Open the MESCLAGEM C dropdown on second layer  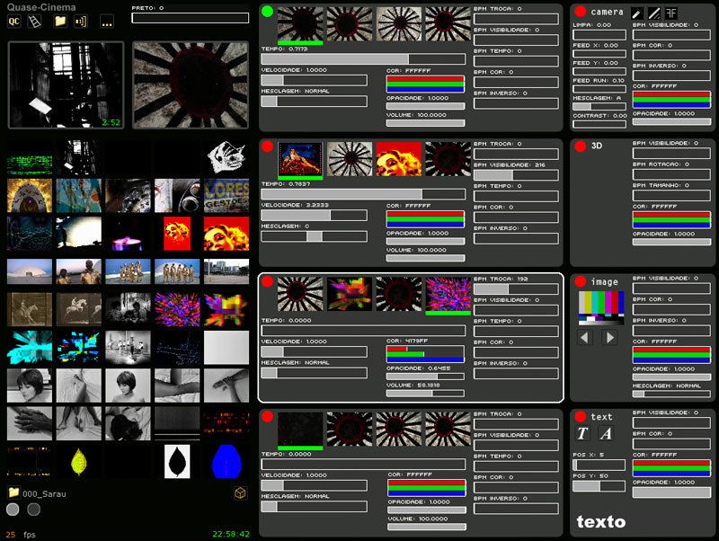coord(313,235)
